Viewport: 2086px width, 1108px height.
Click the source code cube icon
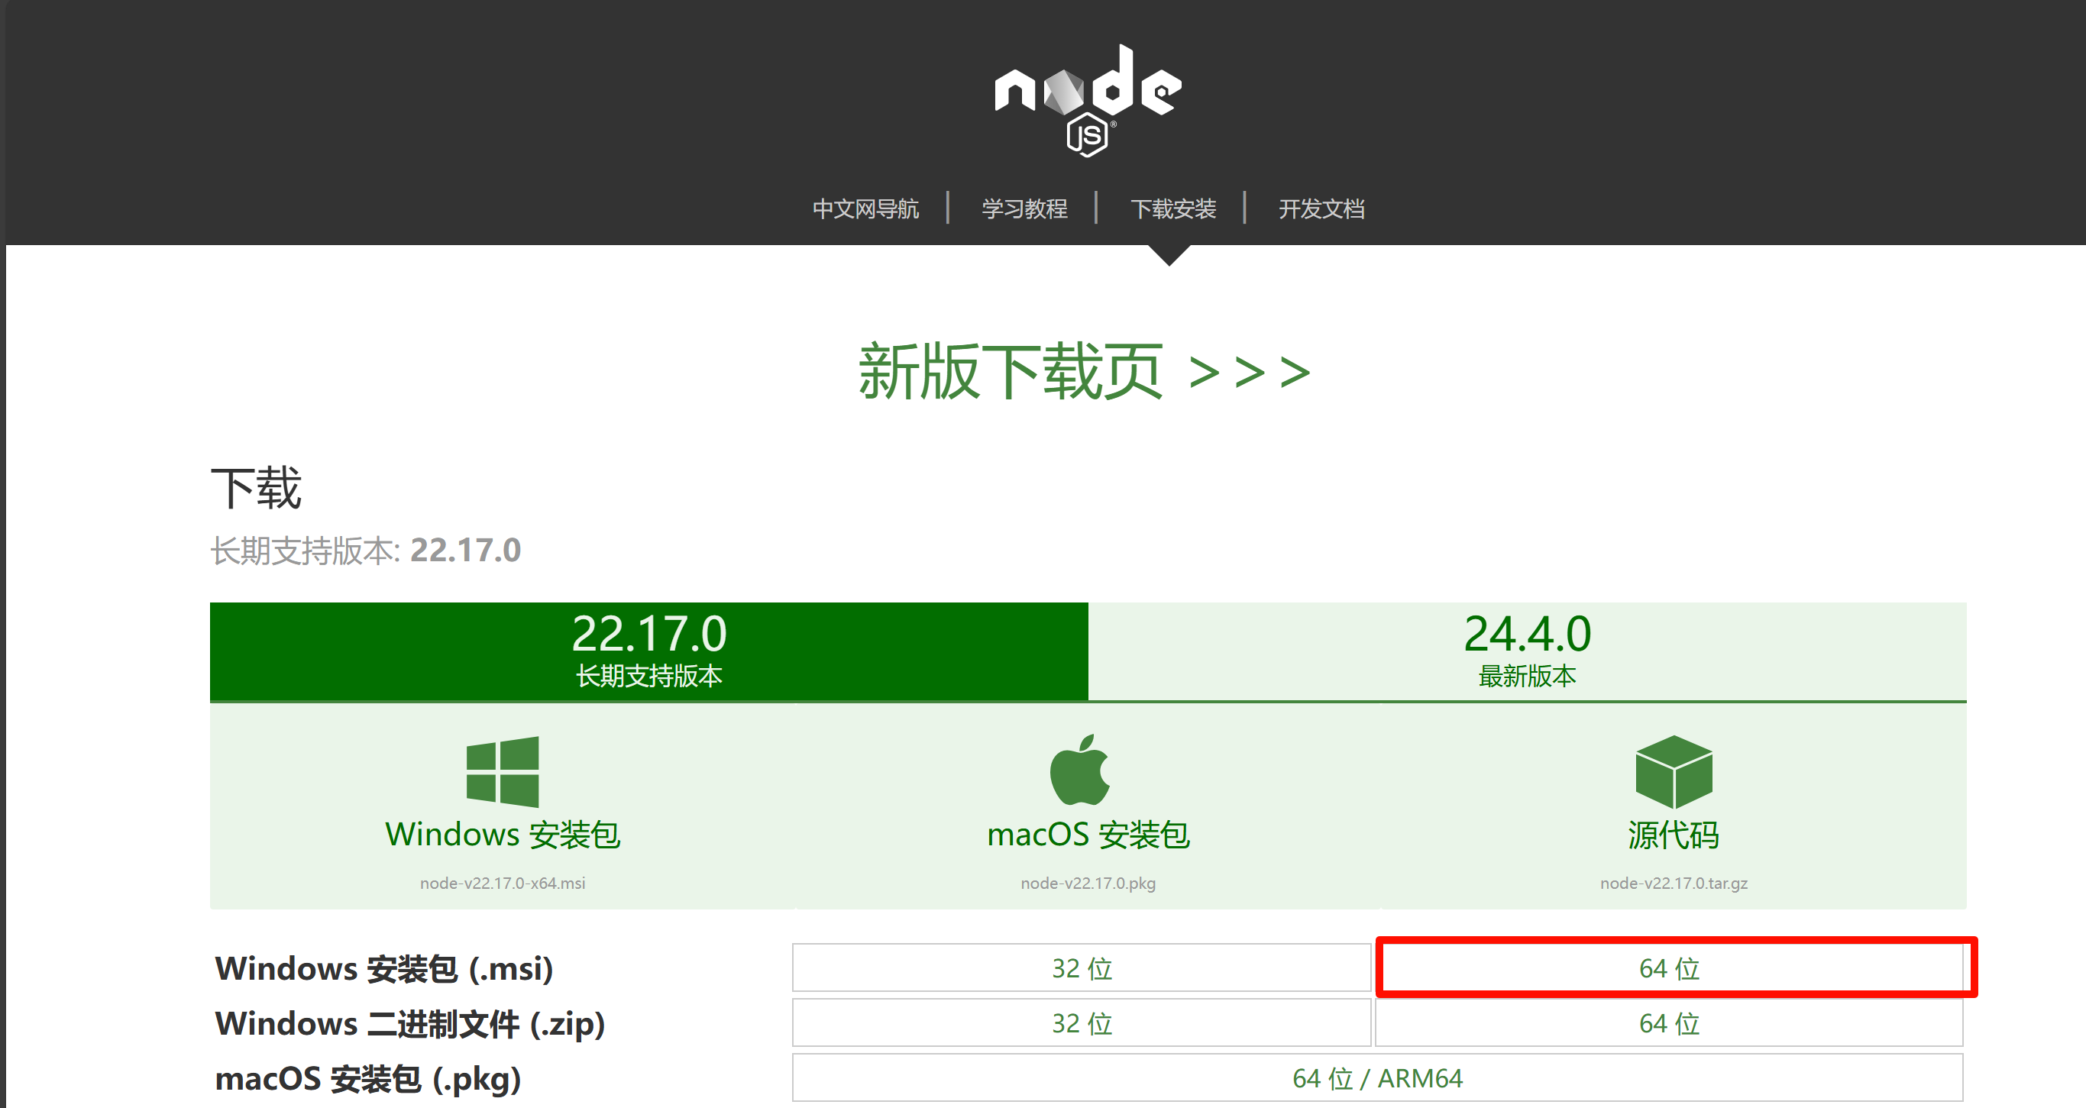coord(1674,771)
